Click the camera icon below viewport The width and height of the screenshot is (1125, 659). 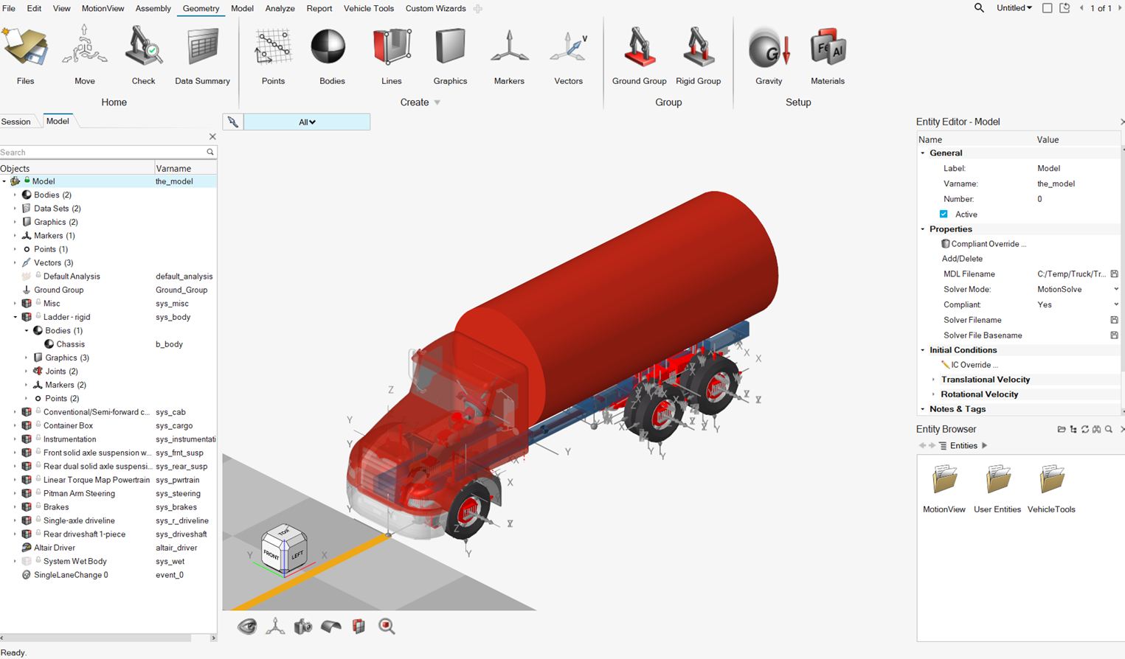point(303,626)
